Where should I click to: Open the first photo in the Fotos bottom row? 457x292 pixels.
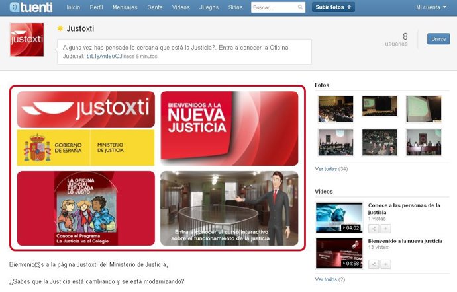(x=336, y=142)
